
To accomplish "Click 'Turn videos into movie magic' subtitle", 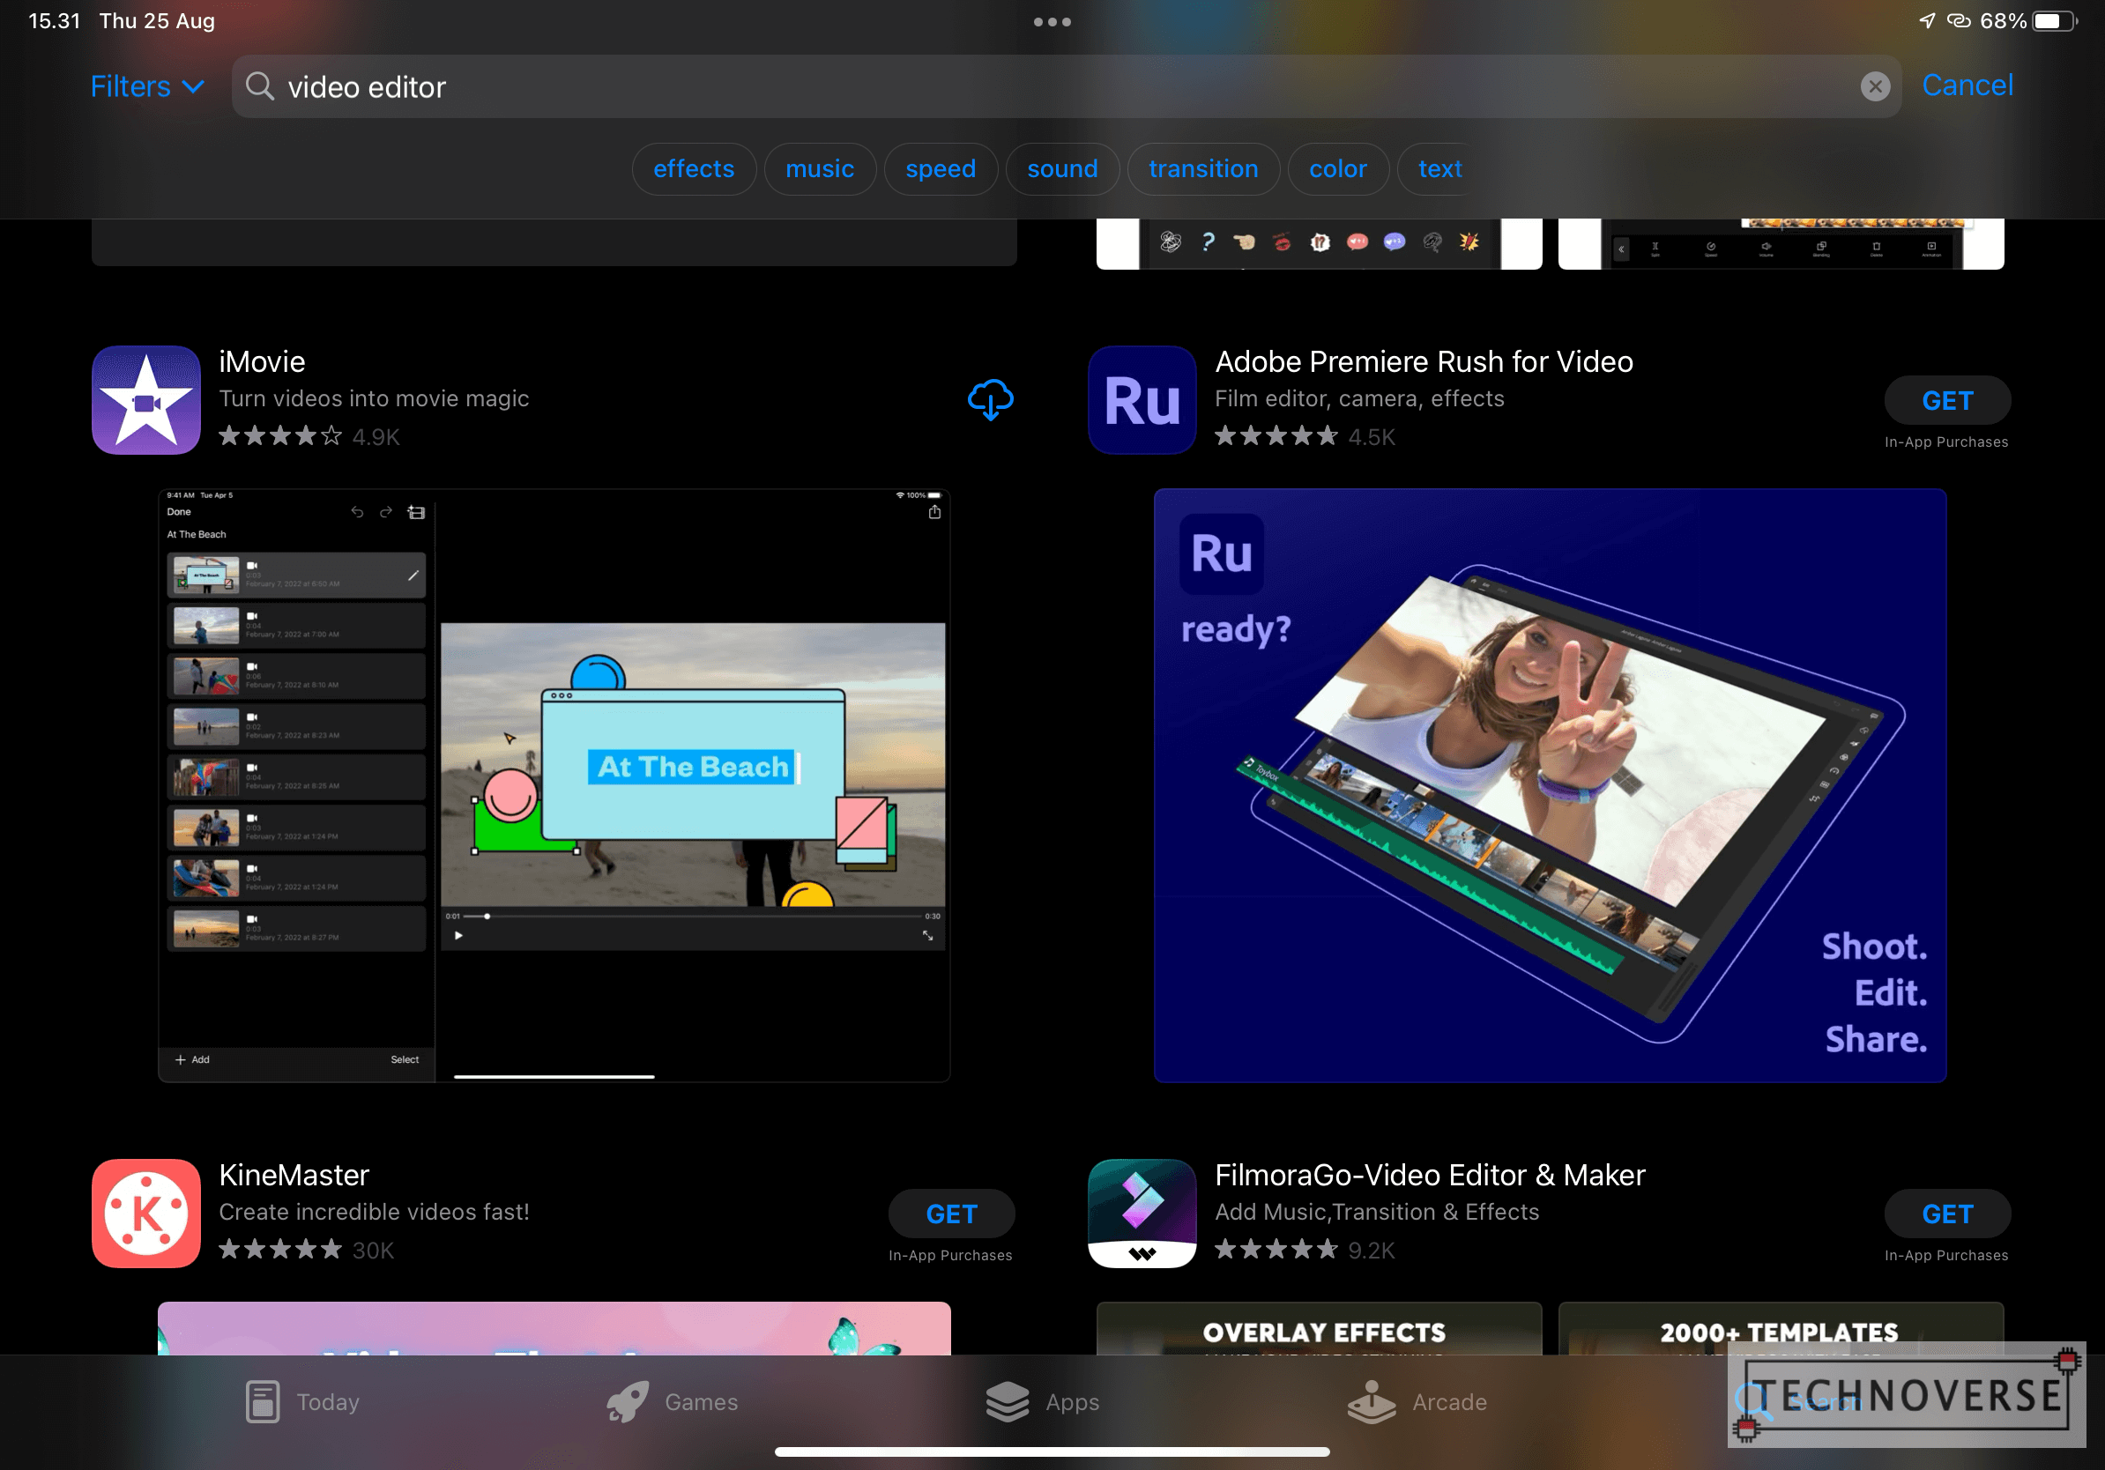I will click(x=374, y=398).
